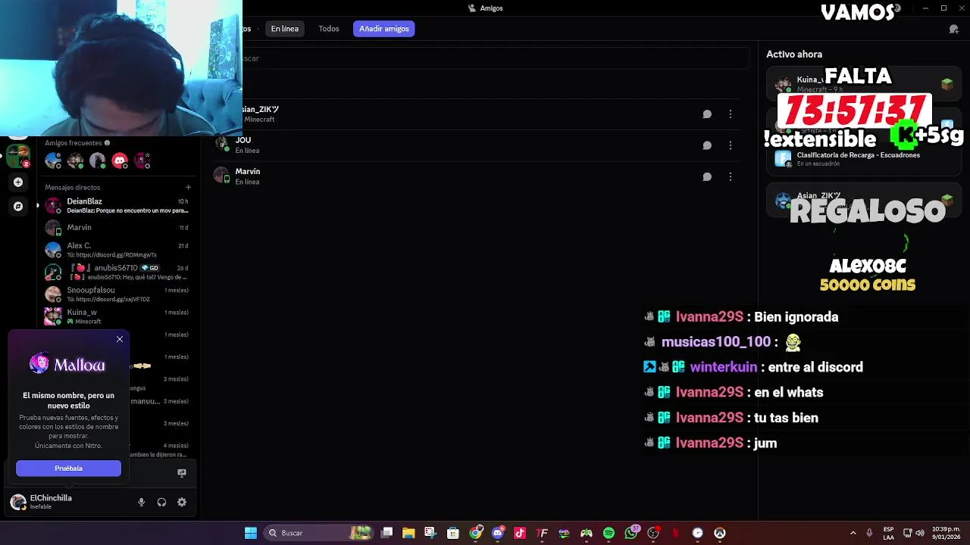Open Snooupfalsou direct message
Image resolution: width=970 pixels, height=545 pixels.
117,294
